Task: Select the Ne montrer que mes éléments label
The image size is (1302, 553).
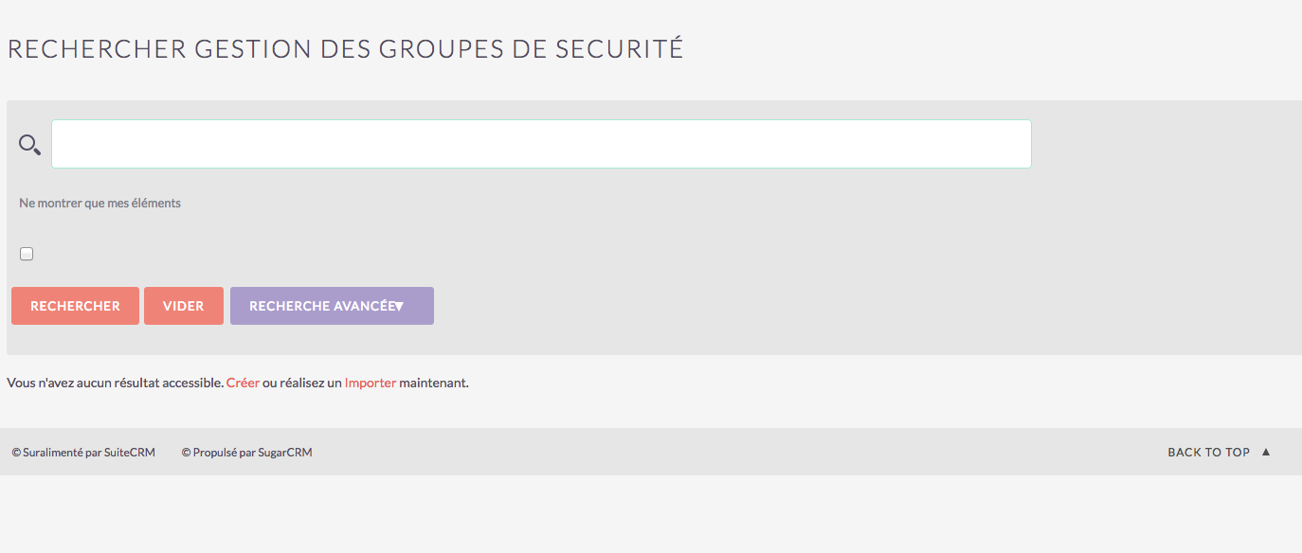Action: pos(99,203)
